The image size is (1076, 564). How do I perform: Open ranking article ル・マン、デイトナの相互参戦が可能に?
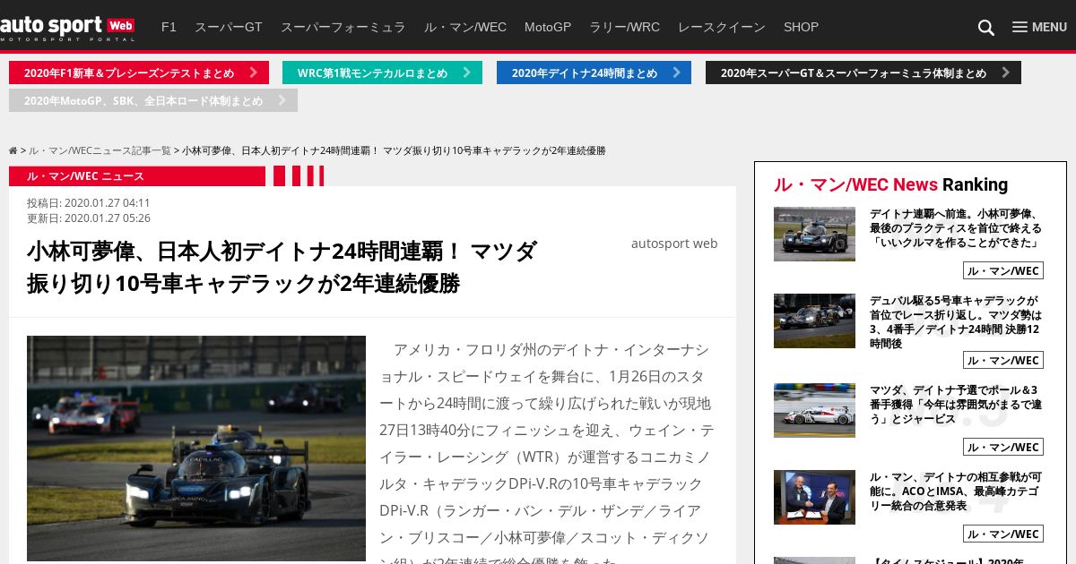[x=956, y=491]
